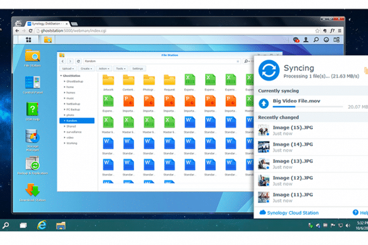Select the surveillance folder in the tree

[74, 132]
